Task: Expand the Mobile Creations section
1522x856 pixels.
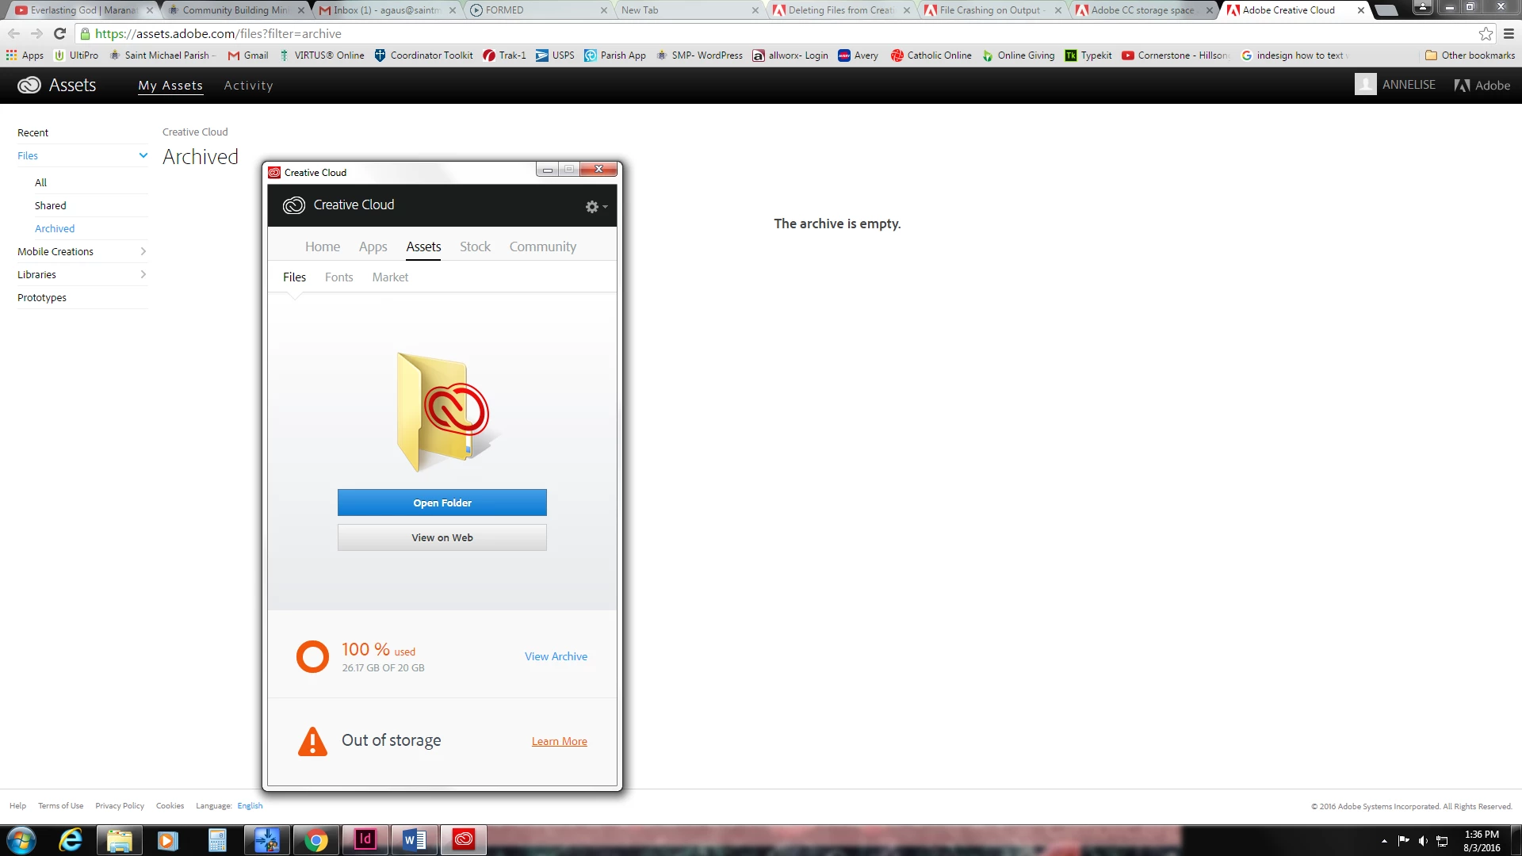Action: pyautogui.click(x=143, y=252)
